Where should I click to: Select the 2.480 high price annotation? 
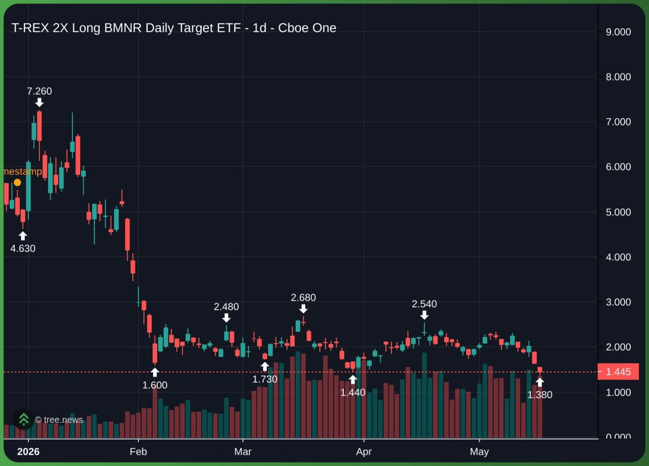[226, 307]
